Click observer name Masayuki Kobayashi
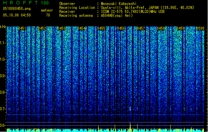 [119, 4]
